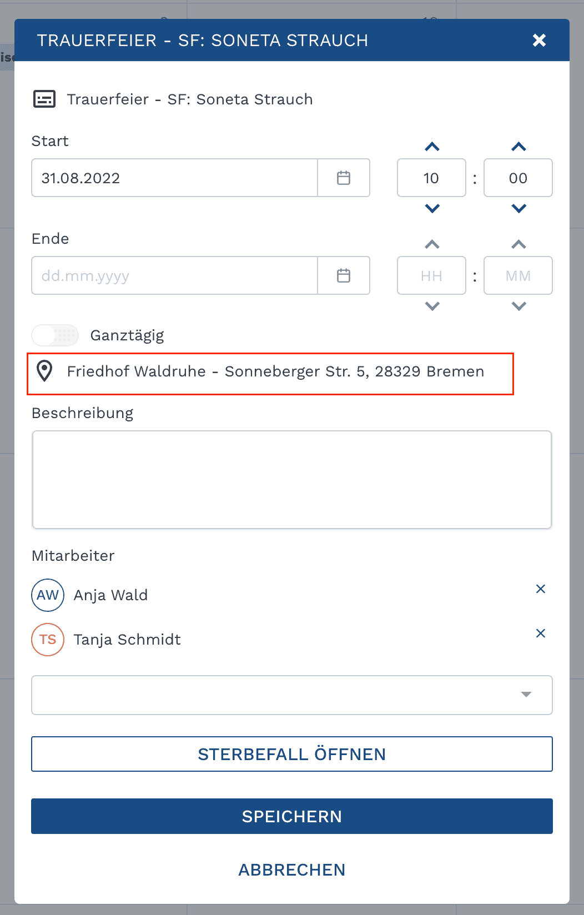Save with the Speichern button
Image resolution: width=584 pixels, height=915 pixels.
point(292,816)
